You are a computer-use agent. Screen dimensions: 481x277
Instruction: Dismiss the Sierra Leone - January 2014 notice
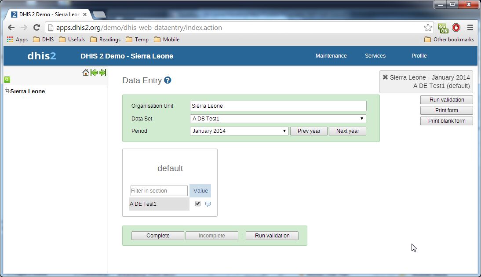click(x=385, y=77)
